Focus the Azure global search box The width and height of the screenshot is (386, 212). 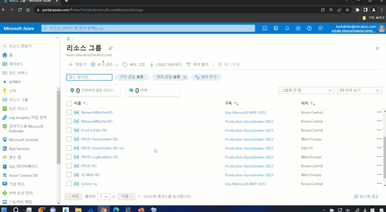coord(148,28)
